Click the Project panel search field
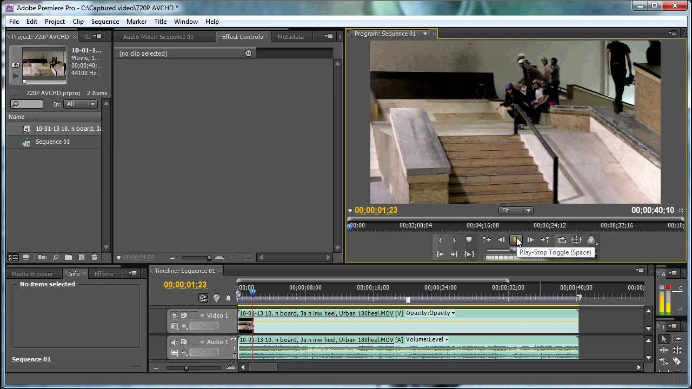The image size is (692, 389). point(27,104)
